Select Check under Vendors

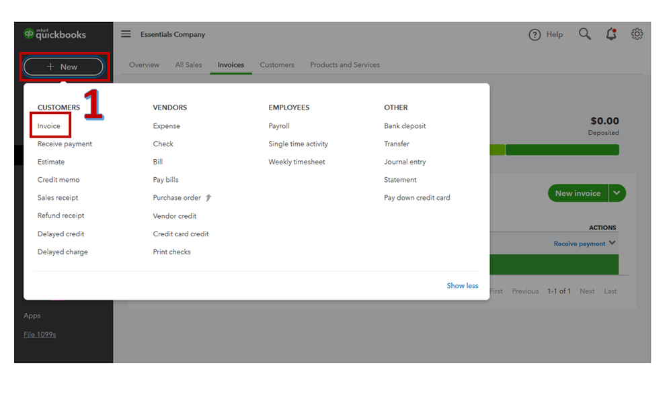click(x=163, y=144)
